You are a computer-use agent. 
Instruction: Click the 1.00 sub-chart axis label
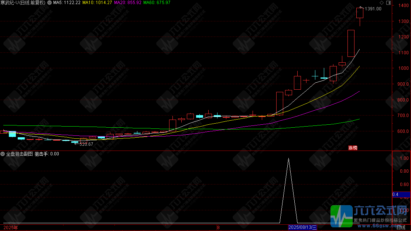404,158
